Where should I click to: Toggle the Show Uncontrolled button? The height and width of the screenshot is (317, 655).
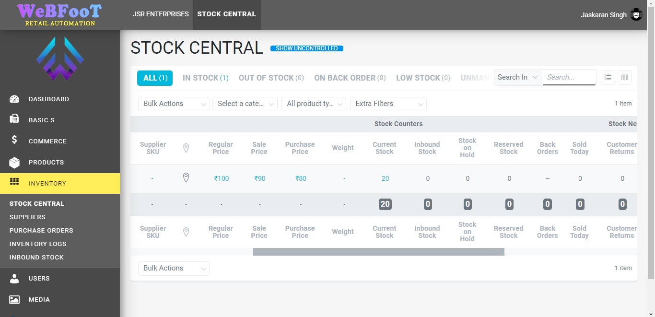click(x=307, y=48)
